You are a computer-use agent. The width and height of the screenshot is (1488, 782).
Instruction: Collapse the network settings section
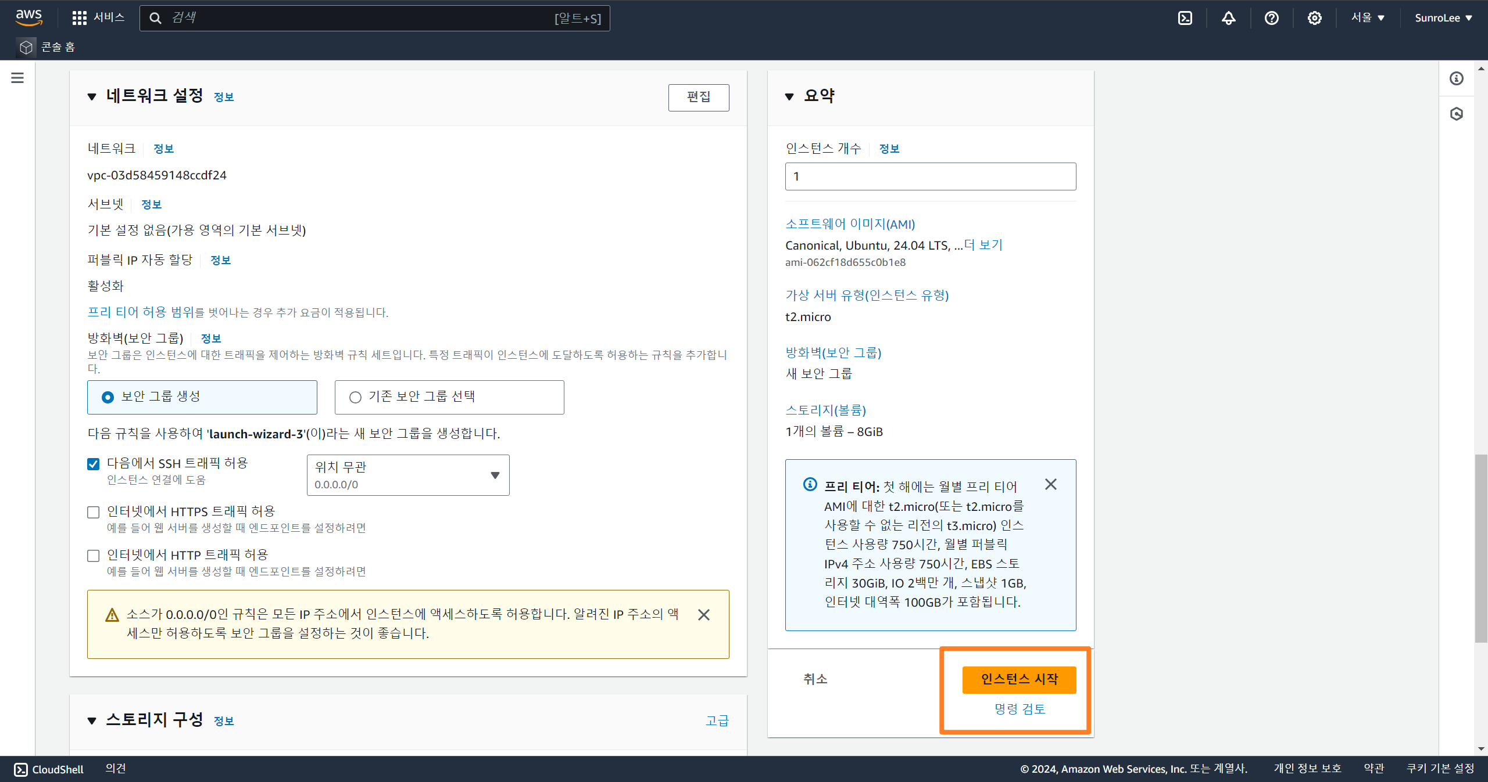click(92, 97)
